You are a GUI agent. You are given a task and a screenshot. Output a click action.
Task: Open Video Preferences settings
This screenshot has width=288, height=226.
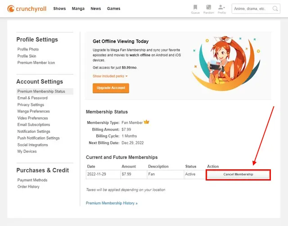coord(32,118)
